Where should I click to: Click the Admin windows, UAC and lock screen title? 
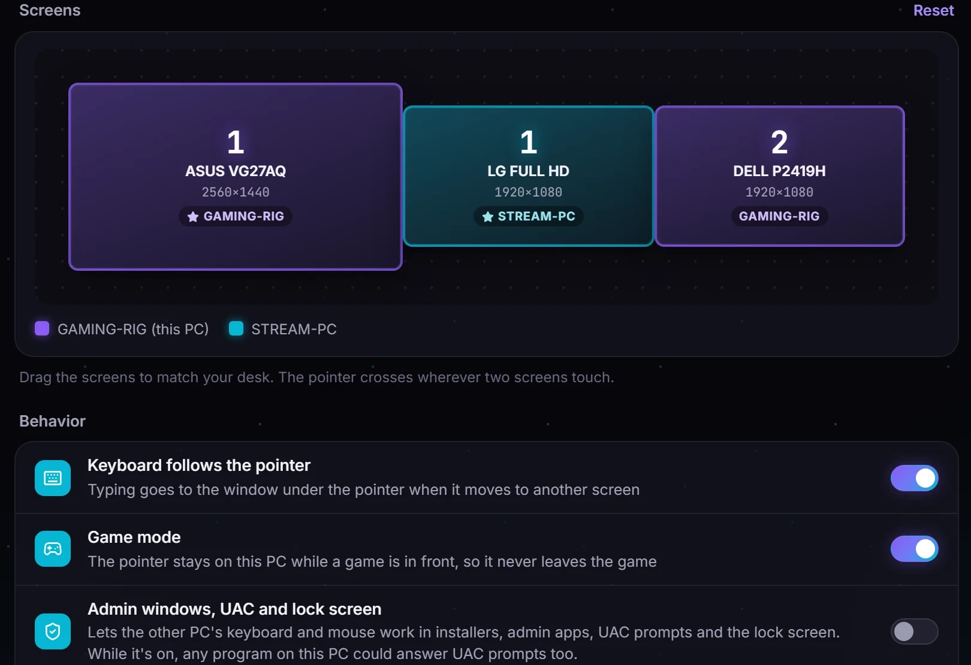coord(234,609)
